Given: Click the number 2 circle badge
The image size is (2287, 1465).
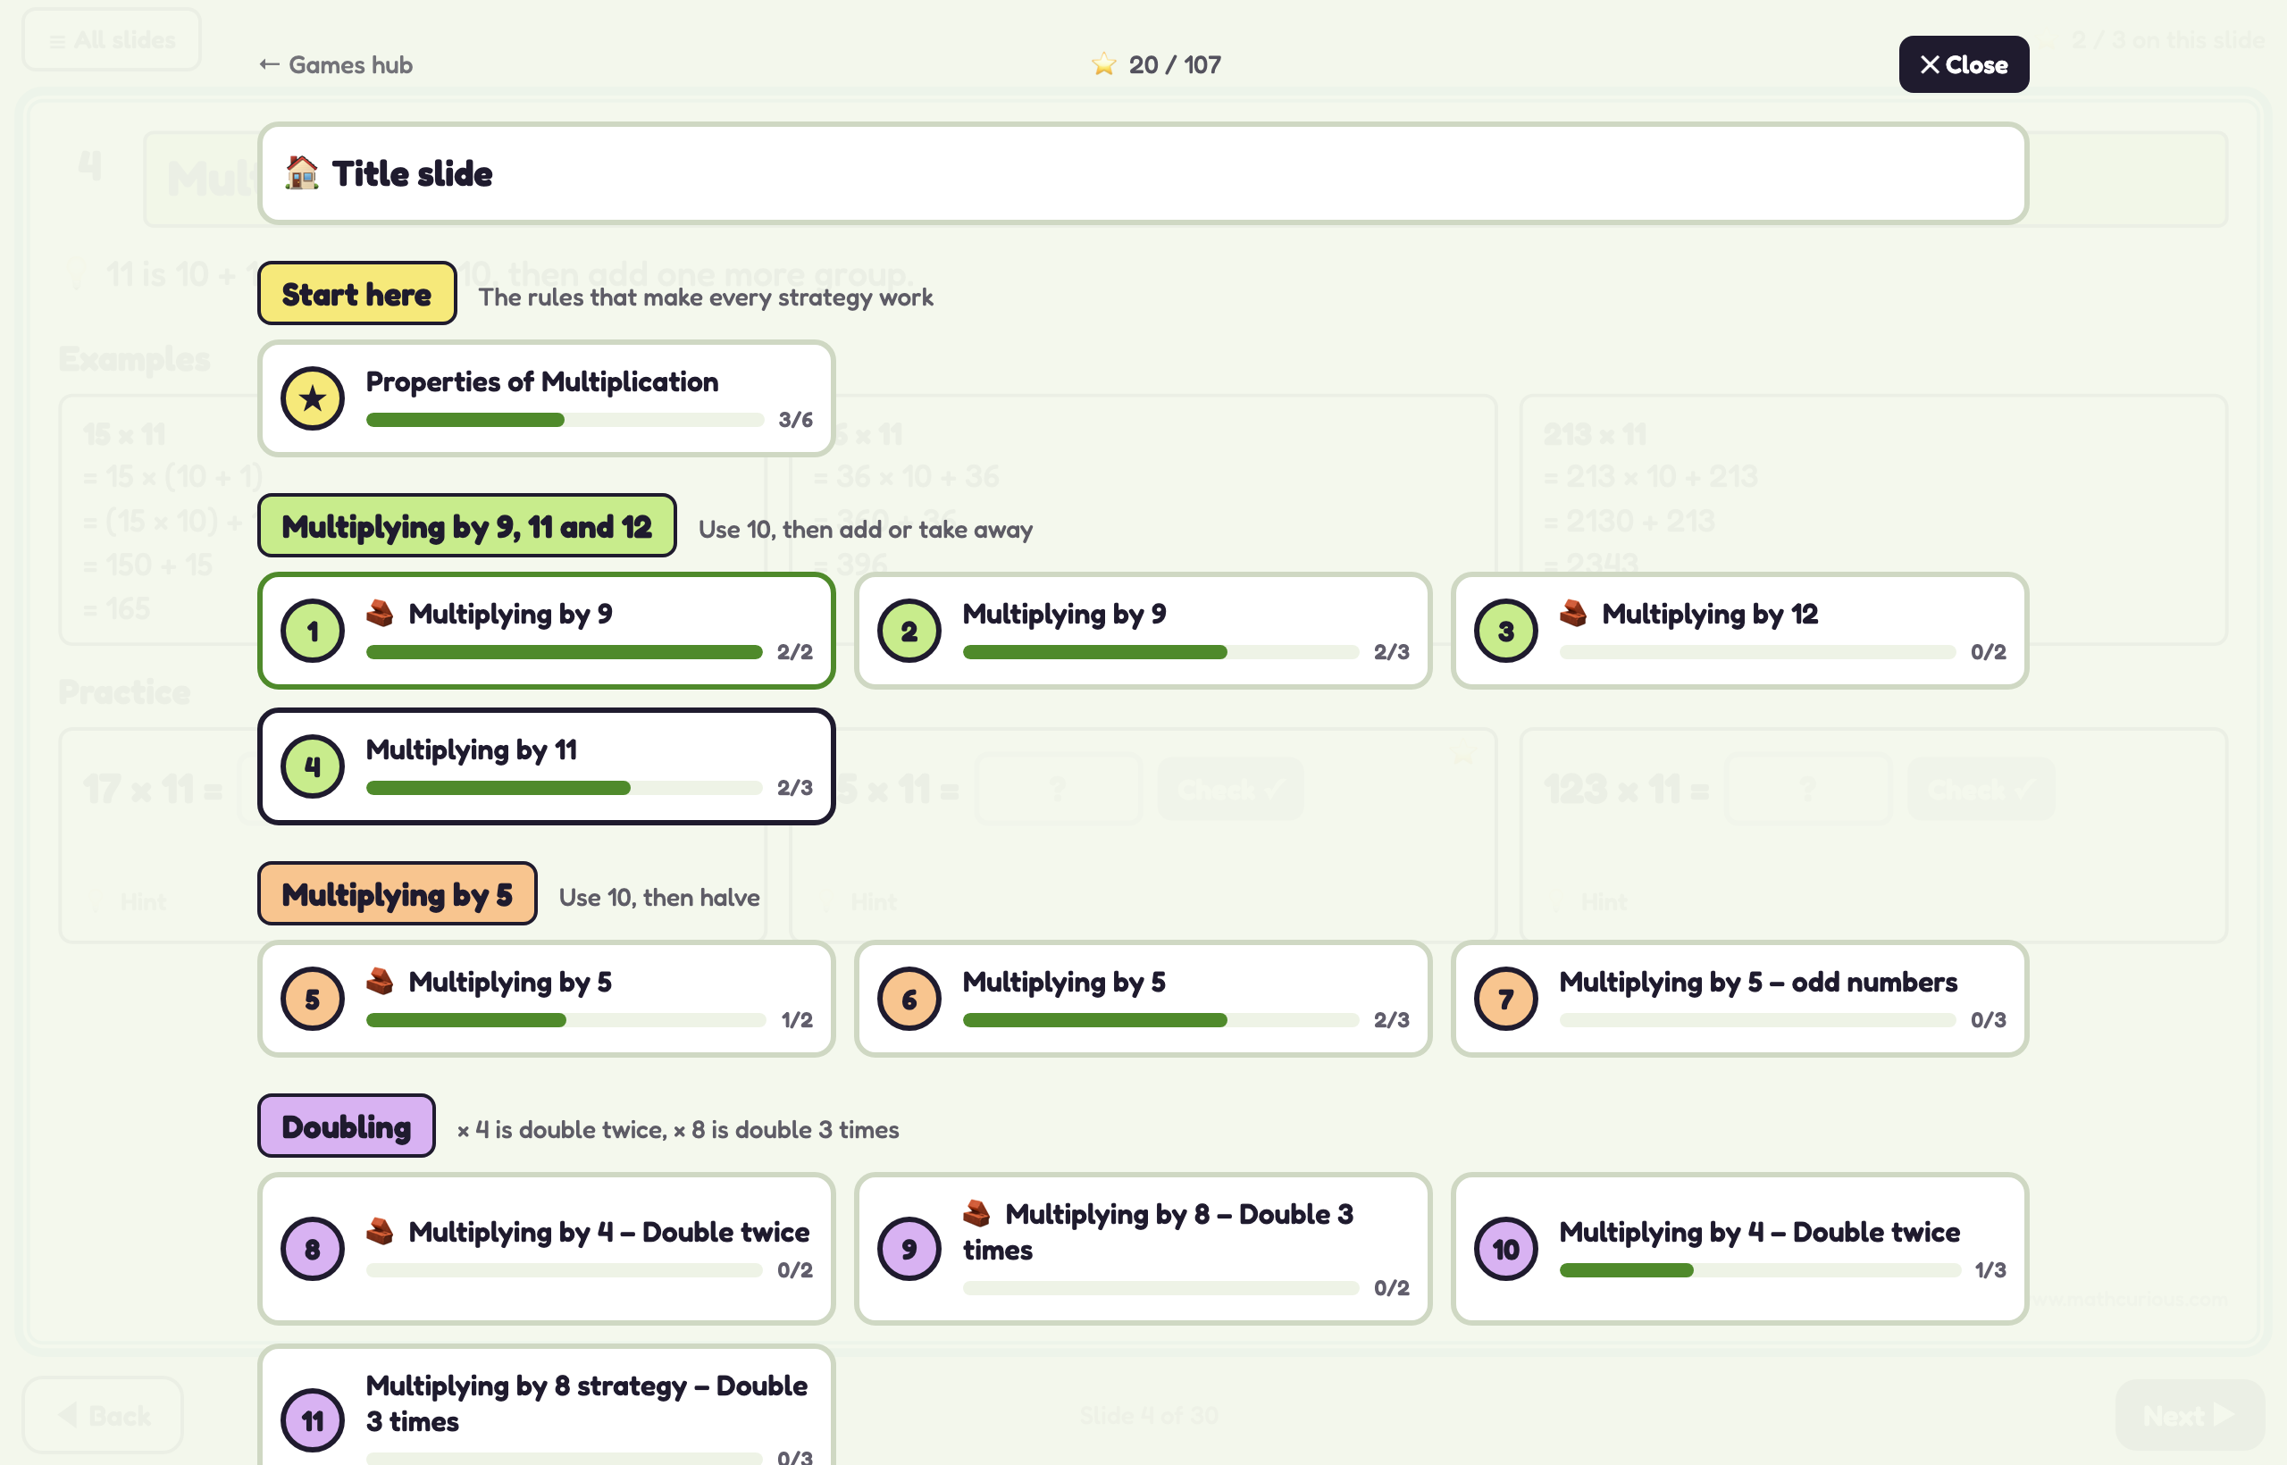Looking at the screenshot, I should [909, 631].
